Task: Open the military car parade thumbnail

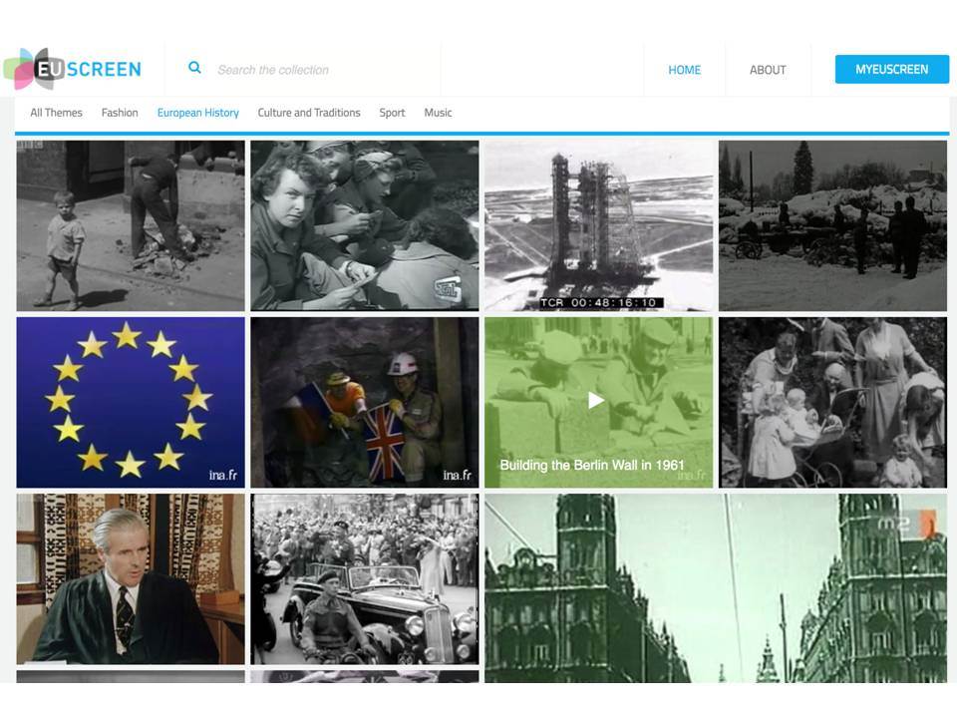Action: [365, 578]
